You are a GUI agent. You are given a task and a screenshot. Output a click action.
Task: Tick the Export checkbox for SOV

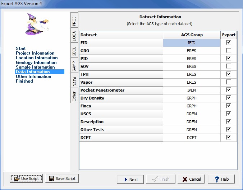tap(229, 66)
